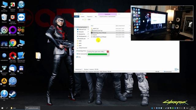Launch HandBrake from the desktop
196x110 pixels.
(21, 31)
